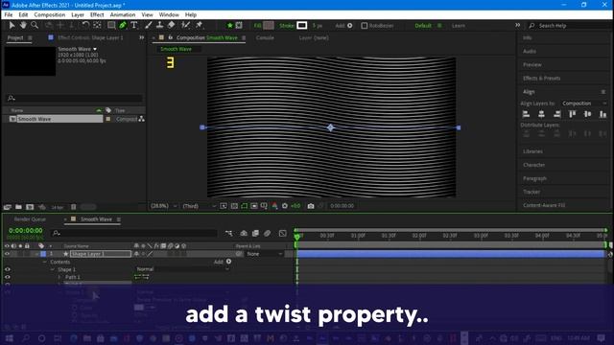Click the Add button in the toolbar
This screenshot has height=345, width=614.
coord(343,26)
